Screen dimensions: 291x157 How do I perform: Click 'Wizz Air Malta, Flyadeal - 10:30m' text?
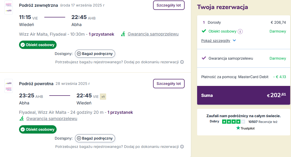(52, 34)
